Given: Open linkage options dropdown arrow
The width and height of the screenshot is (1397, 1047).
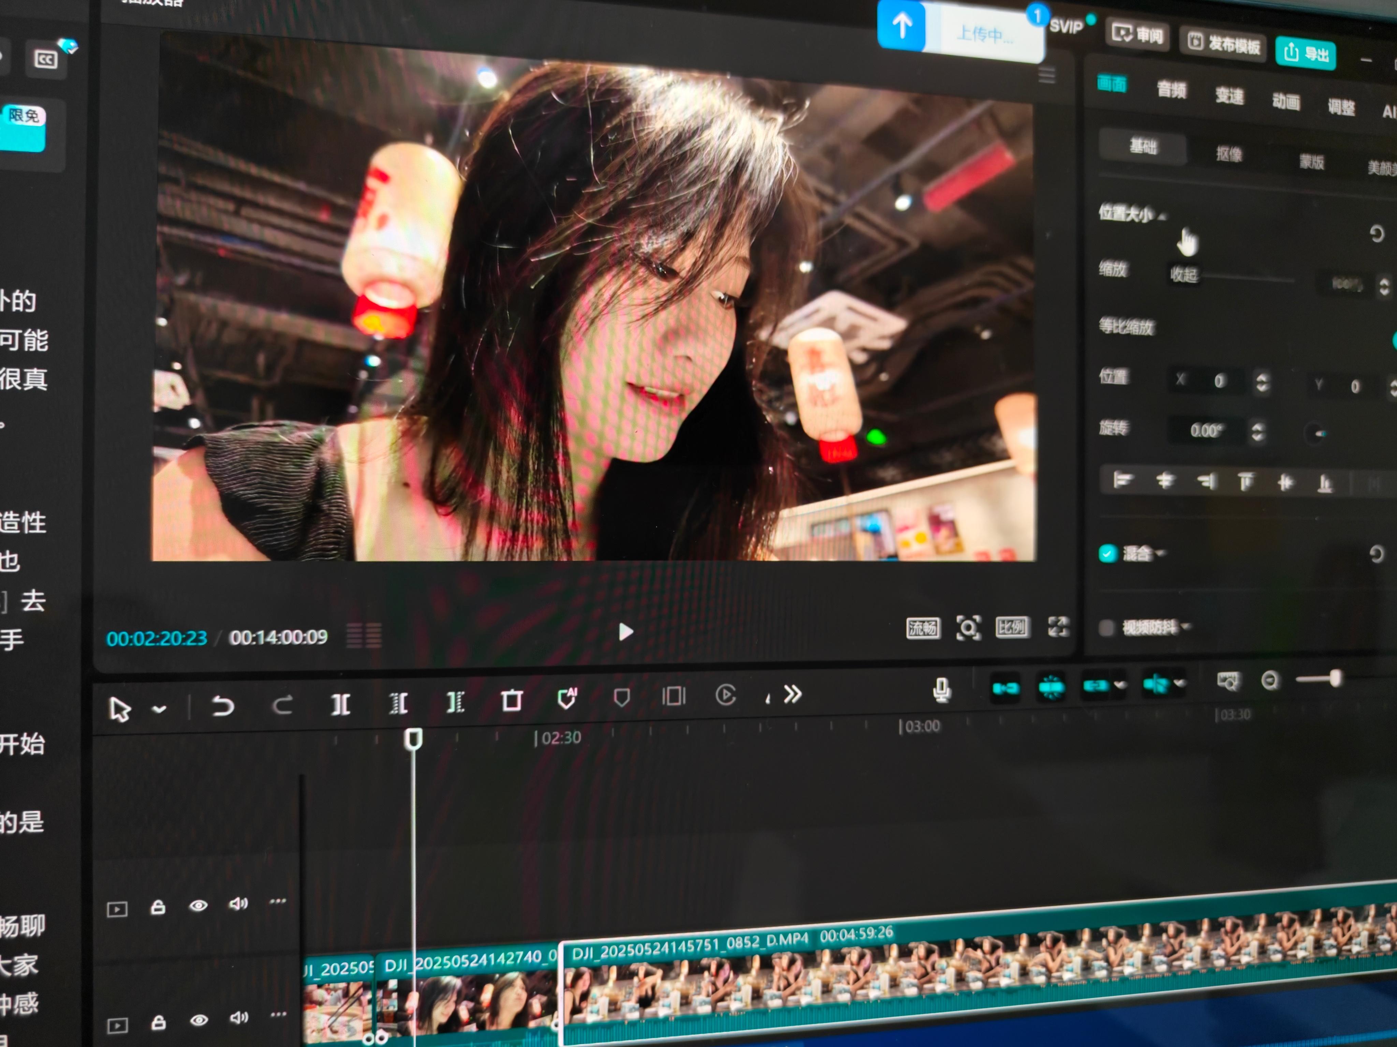Looking at the screenshot, I should [1120, 685].
